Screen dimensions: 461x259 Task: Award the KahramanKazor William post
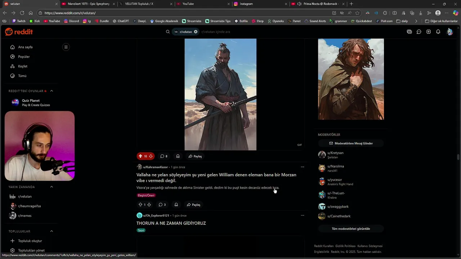[x=176, y=205]
